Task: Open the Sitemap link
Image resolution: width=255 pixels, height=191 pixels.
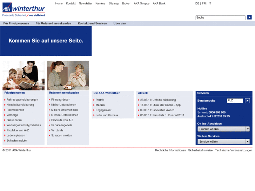Action: pyautogui.click(x=114, y=4)
